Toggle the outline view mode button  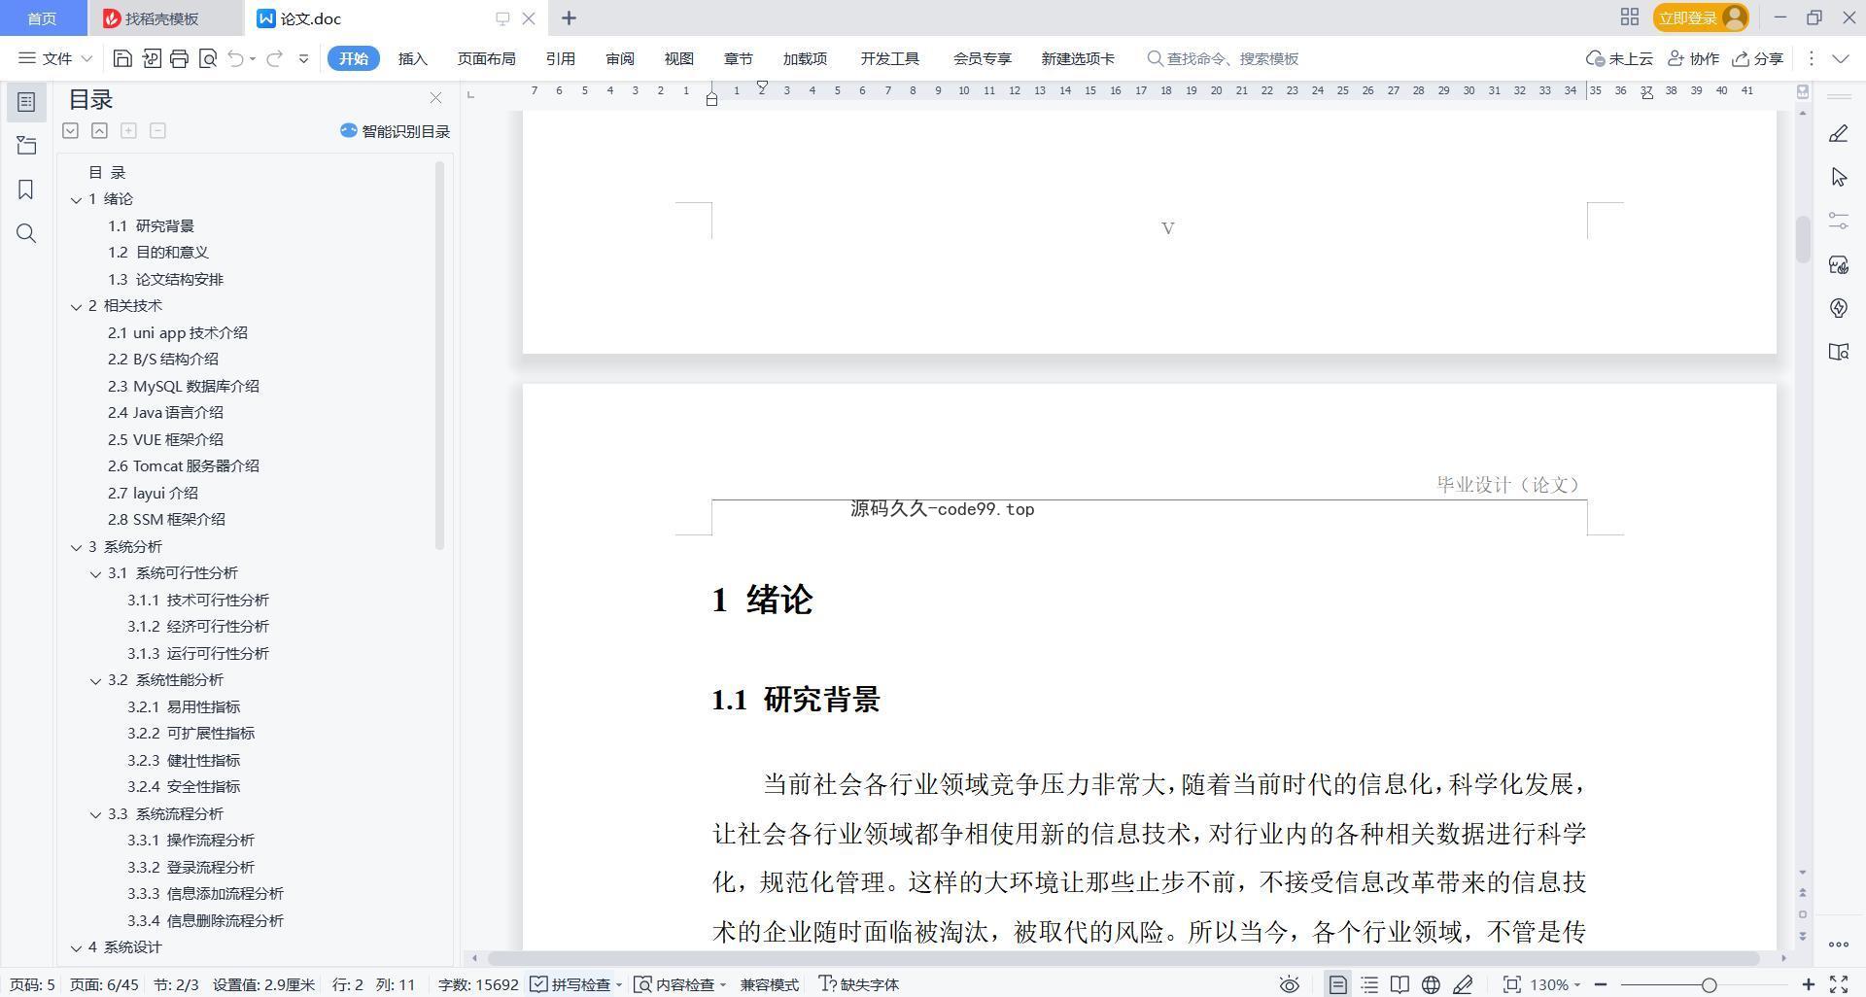(1369, 984)
